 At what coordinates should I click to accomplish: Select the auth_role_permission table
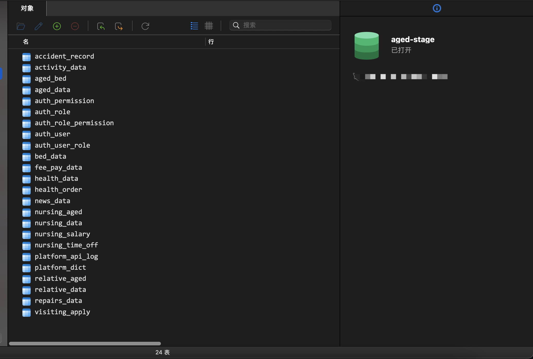click(x=74, y=123)
